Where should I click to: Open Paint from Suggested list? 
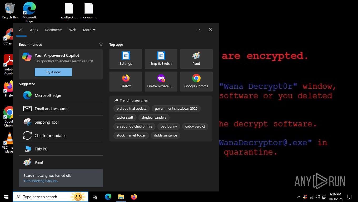[61, 162]
